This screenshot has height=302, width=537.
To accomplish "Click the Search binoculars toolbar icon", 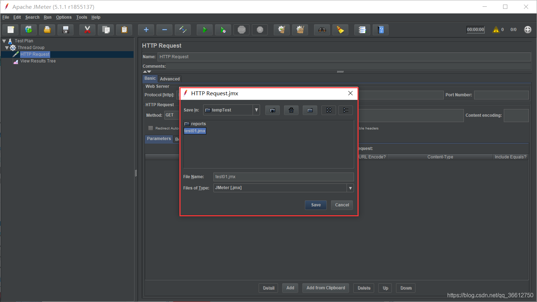I will [322, 30].
